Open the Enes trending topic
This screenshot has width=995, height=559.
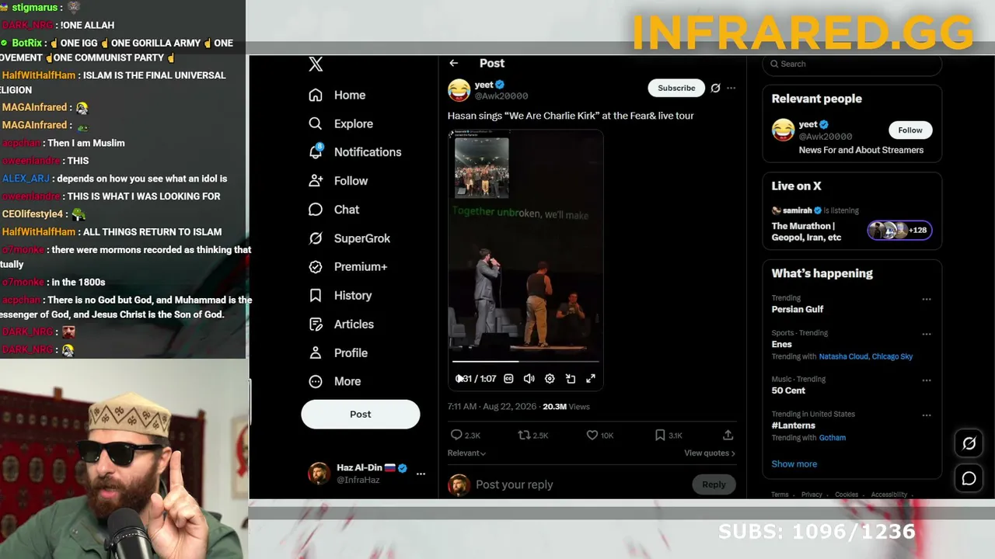point(781,345)
